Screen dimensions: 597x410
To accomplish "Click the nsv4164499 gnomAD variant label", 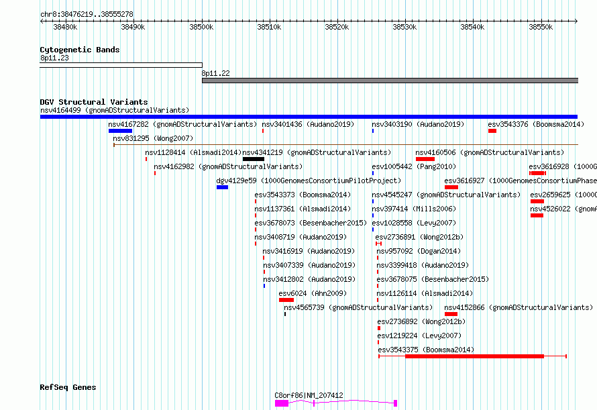I will (115, 110).
